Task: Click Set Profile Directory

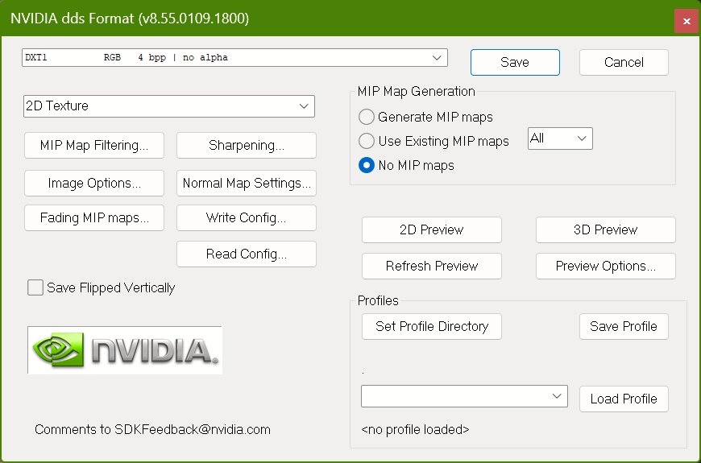Action: (431, 326)
